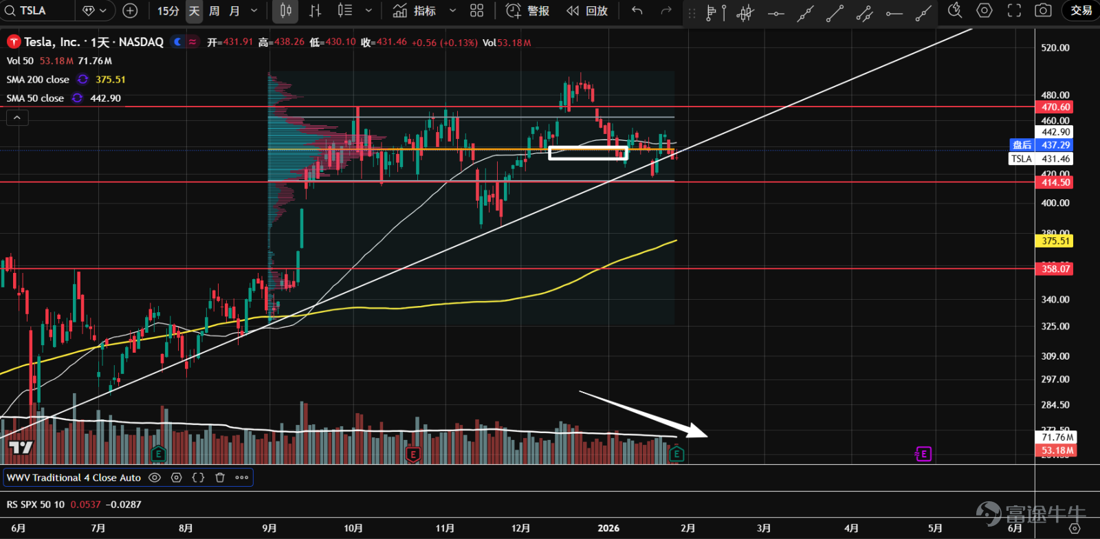Expand the chart style dropdown arrow
1100x539 pixels.
[x=368, y=10]
